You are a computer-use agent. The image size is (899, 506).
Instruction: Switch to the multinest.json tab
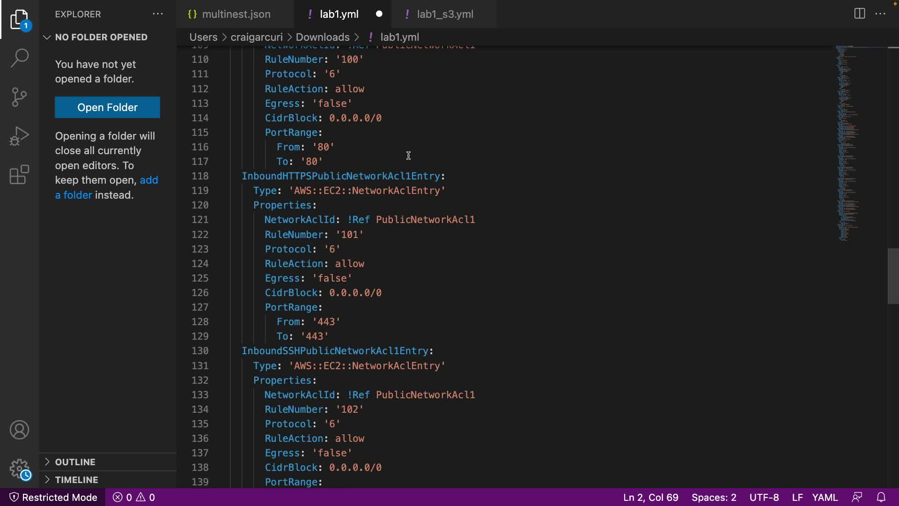pyautogui.click(x=236, y=14)
